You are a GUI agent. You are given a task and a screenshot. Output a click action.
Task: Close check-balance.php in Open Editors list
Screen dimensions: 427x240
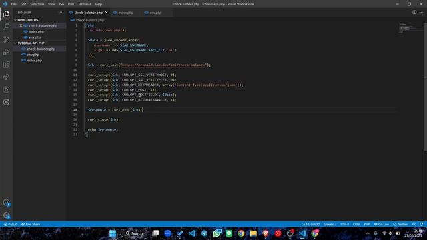point(21,25)
